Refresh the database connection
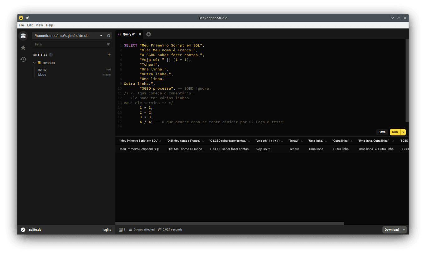Screen dimensions: 426x255 pyautogui.click(x=108, y=35)
